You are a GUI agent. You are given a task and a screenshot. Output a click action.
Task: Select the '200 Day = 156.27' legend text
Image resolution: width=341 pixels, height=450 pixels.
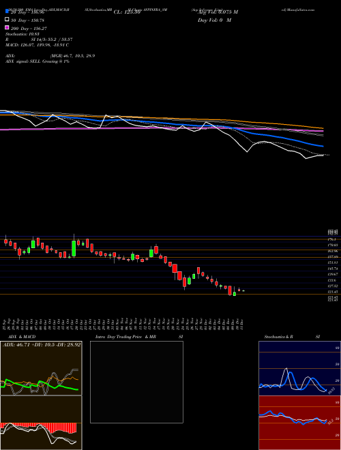click(x=29, y=29)
